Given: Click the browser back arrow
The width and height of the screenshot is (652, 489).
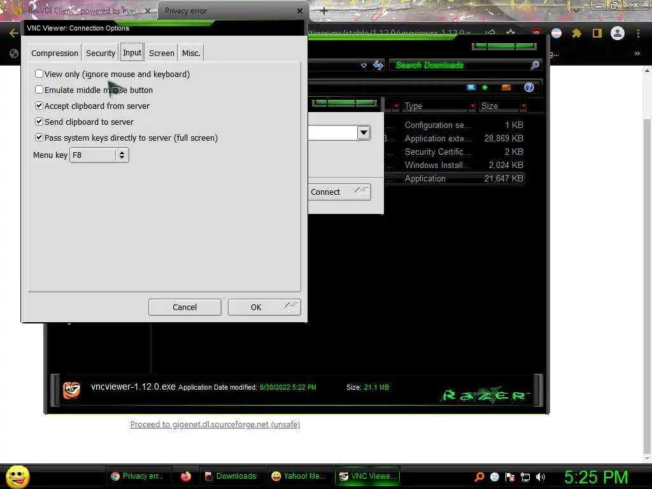Looking at the screenshot, I should coord(13,33).
